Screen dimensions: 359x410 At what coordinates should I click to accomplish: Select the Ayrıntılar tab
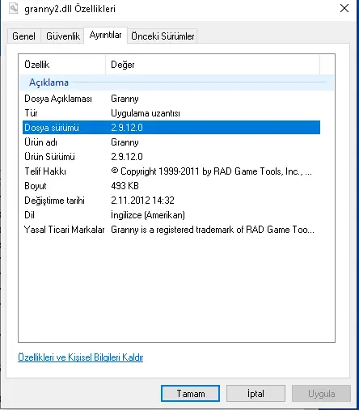(105, 35)
